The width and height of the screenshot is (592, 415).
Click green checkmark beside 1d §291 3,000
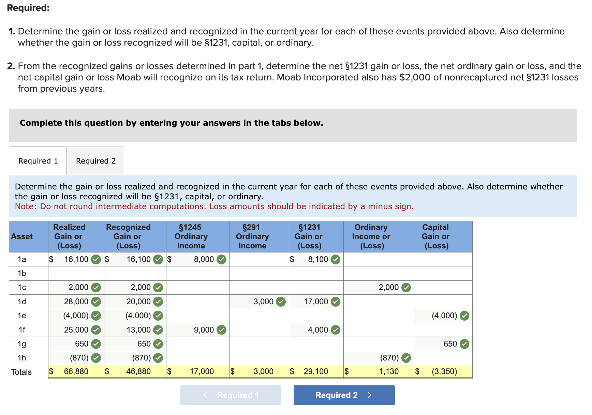pos(281,302)
